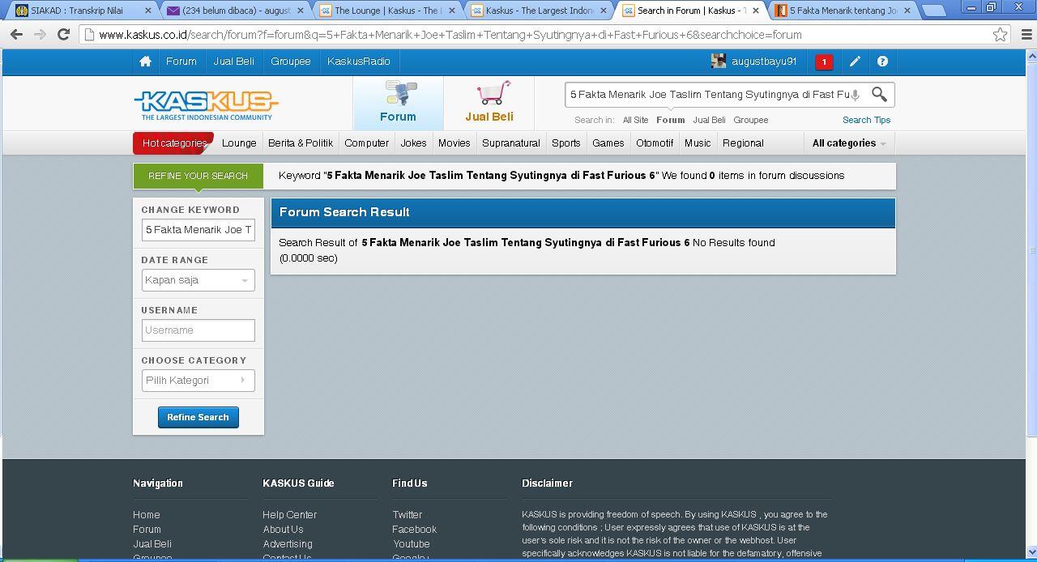Open the footer Twitter link

[407, 515]
